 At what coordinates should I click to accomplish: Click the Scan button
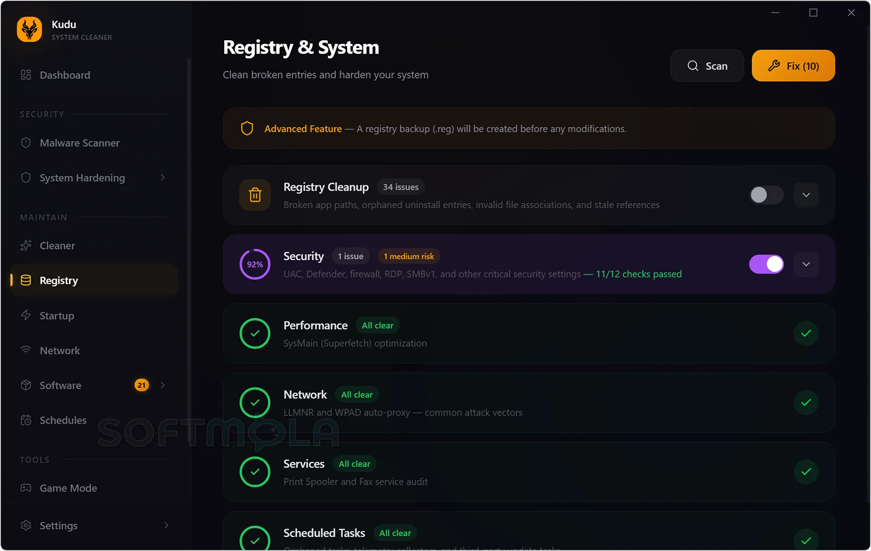tap(707, 66)
